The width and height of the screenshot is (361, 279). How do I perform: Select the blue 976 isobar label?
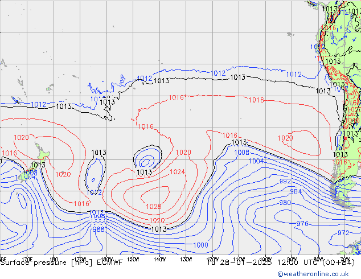(x=302, y=224)
